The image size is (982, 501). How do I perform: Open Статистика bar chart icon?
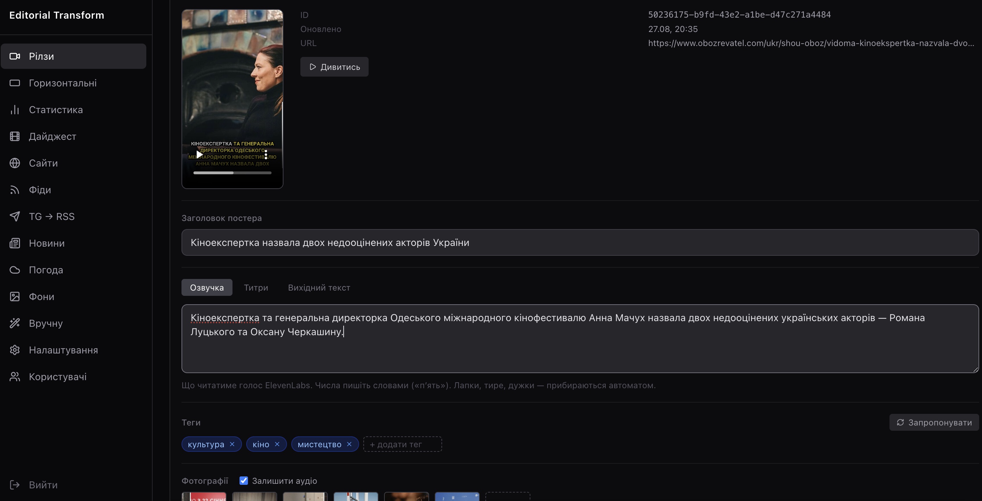pyautogui.click(x=15, y=110)
